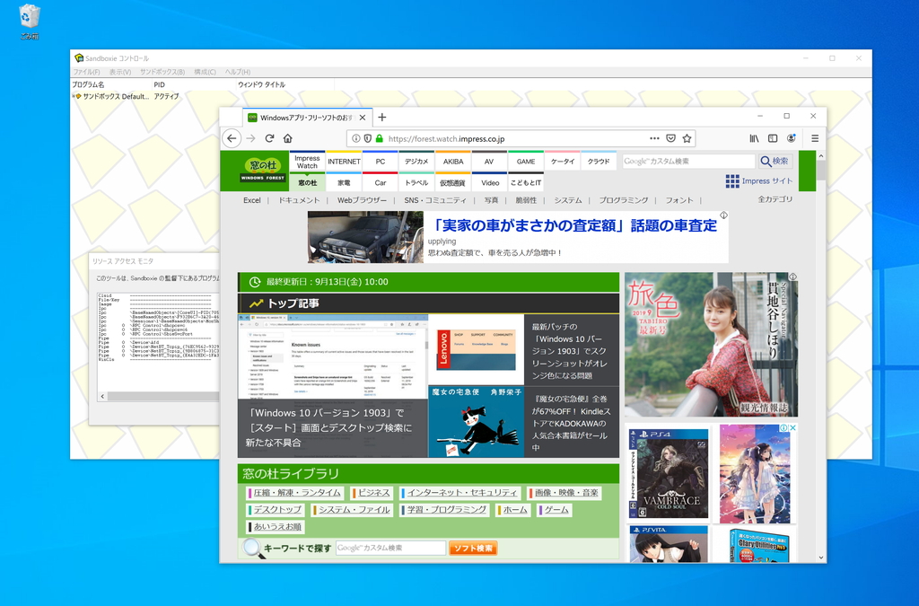Toggle content blocking via the shield icon

(x=365, y=137)
